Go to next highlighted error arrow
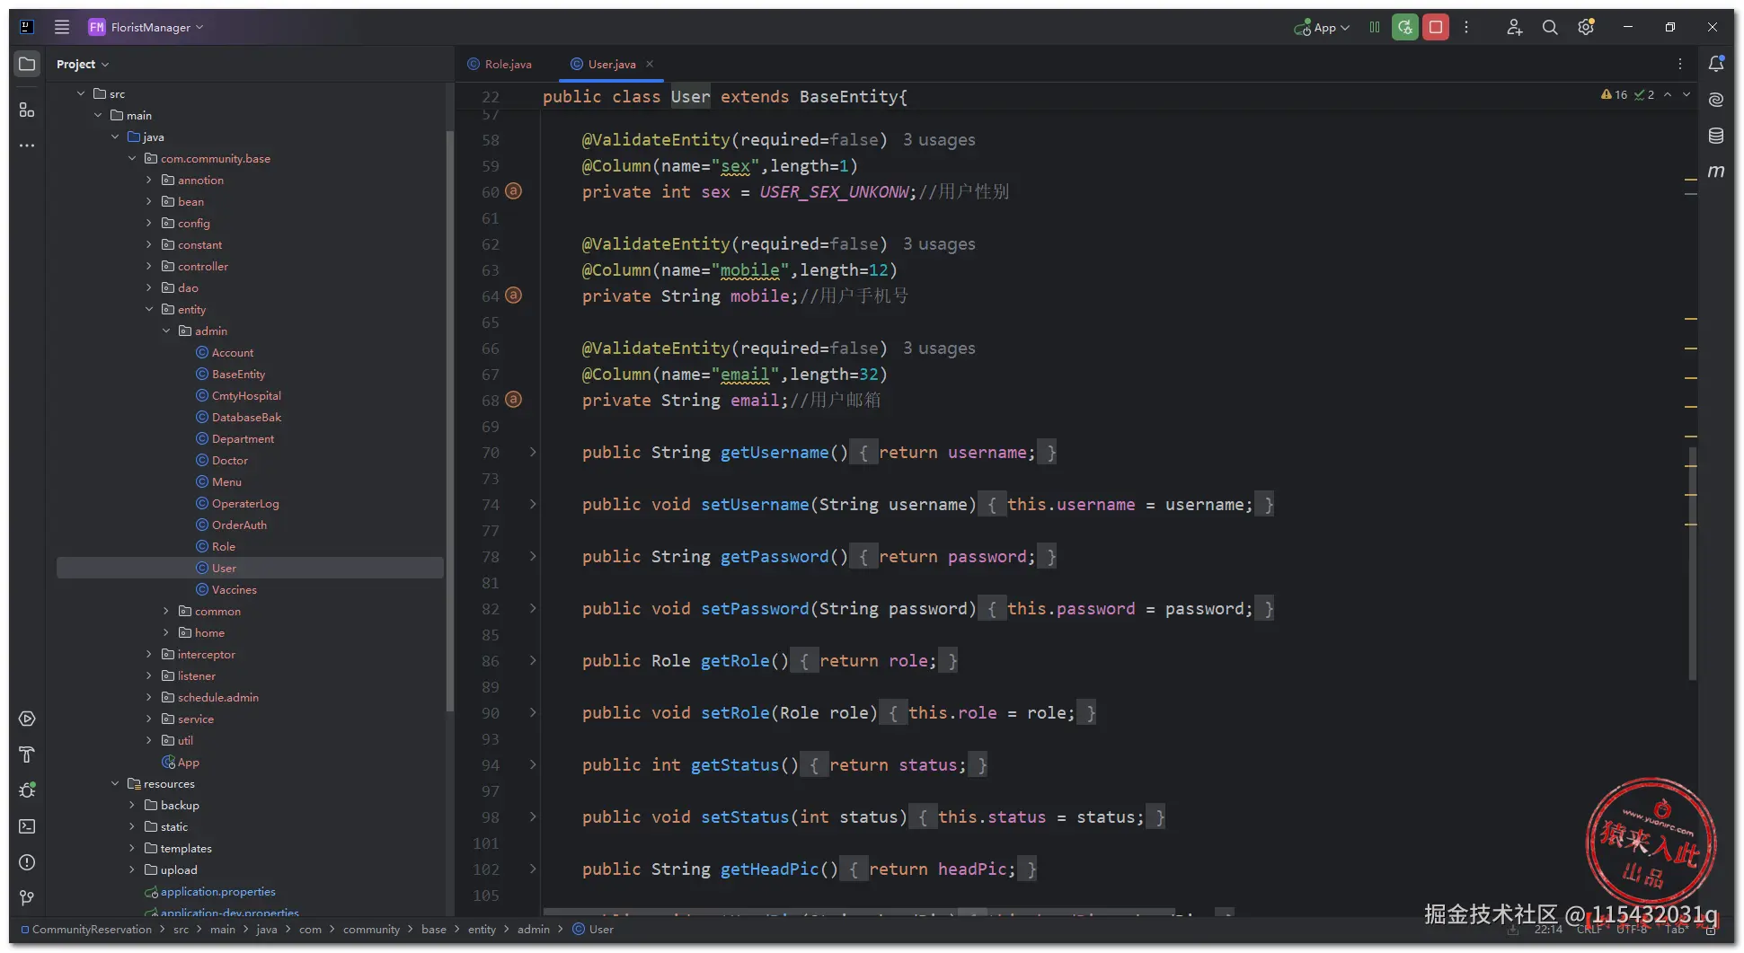 pos(1686,94)
